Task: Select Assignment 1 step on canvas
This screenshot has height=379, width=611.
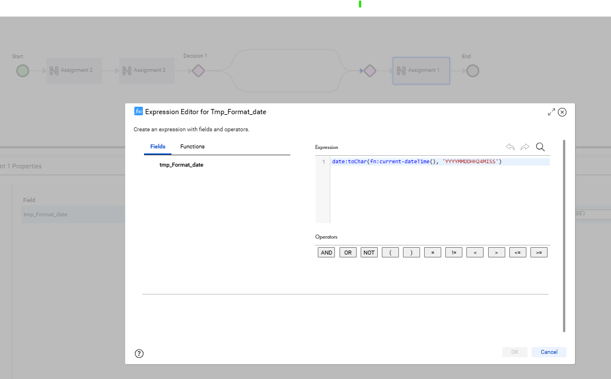Action: (x=421, y=70)
